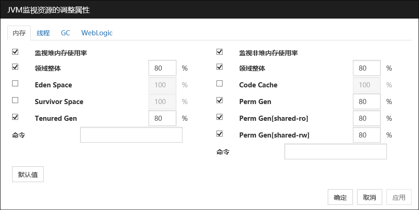The width and height of the screenshot is (419, 210).
Task: Uncheck Perm Gen[shared-rw] checkbox
Action: click(x=220, y=134)
